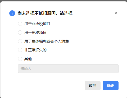The height and width of the screenshot is (98, 127).
Task: Click the 请输入 placeholder text
Action: click(26, 69)
